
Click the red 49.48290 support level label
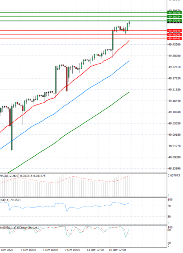175,35
